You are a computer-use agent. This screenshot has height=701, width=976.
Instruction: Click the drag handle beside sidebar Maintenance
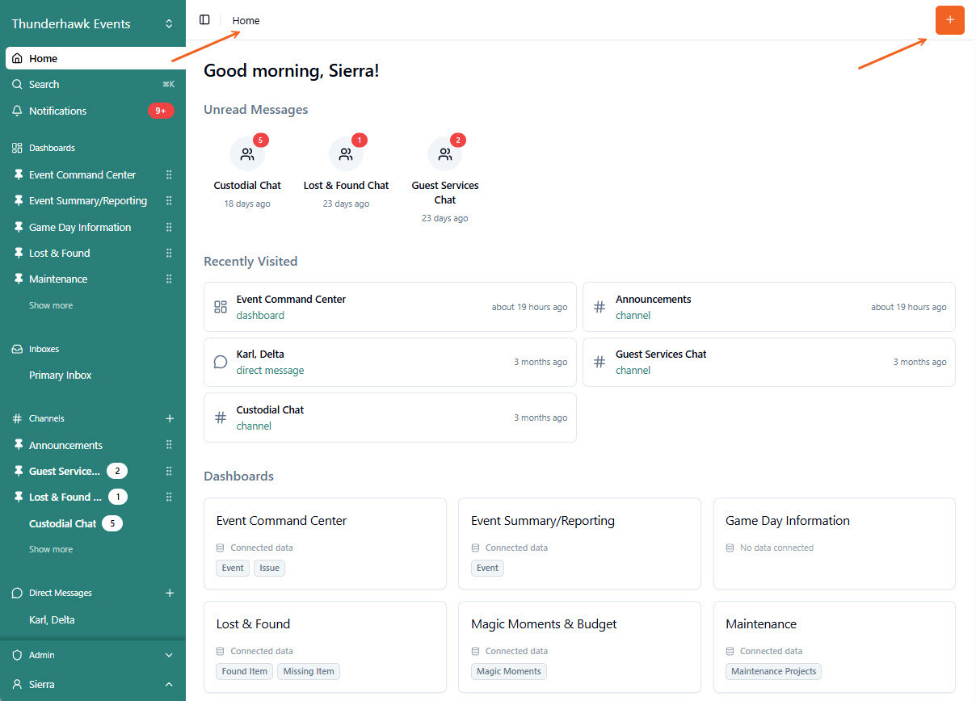(169, 279)
